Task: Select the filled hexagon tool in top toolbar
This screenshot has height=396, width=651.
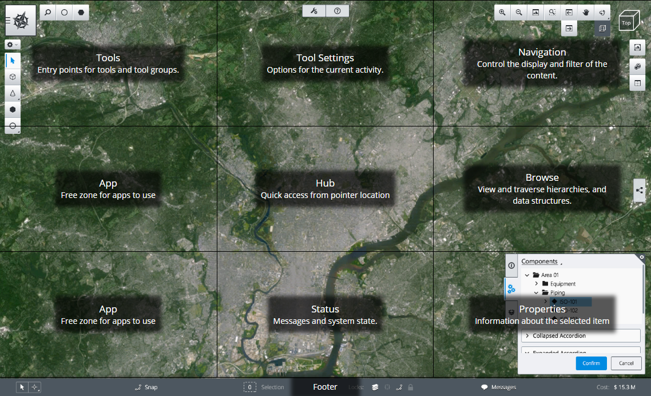Action: pos(81,13)
